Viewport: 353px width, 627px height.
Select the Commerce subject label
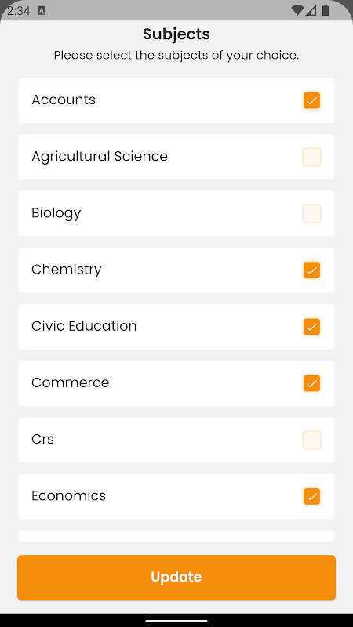(71, 382)
